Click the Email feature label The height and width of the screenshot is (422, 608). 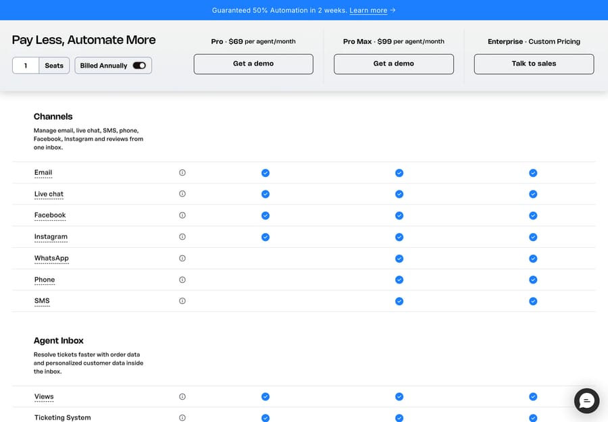click(x=43, y=173)
